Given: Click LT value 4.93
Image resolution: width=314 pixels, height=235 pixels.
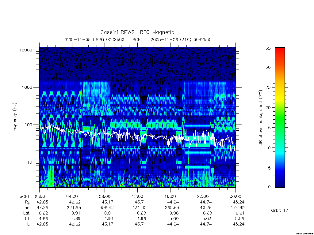Looking at the screenshot, I should 109,218.
